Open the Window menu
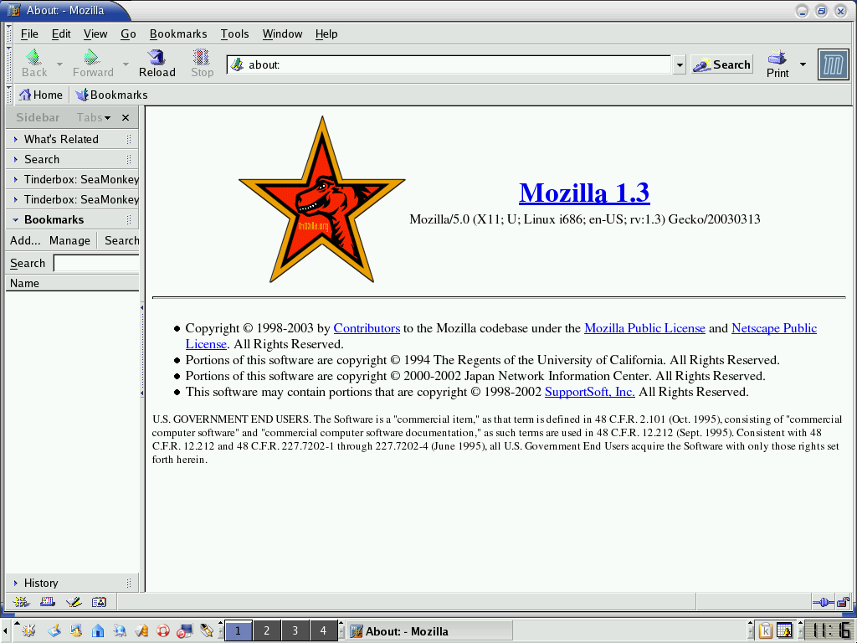The height and width of the screenshot is (643, 857). point(282,33)
